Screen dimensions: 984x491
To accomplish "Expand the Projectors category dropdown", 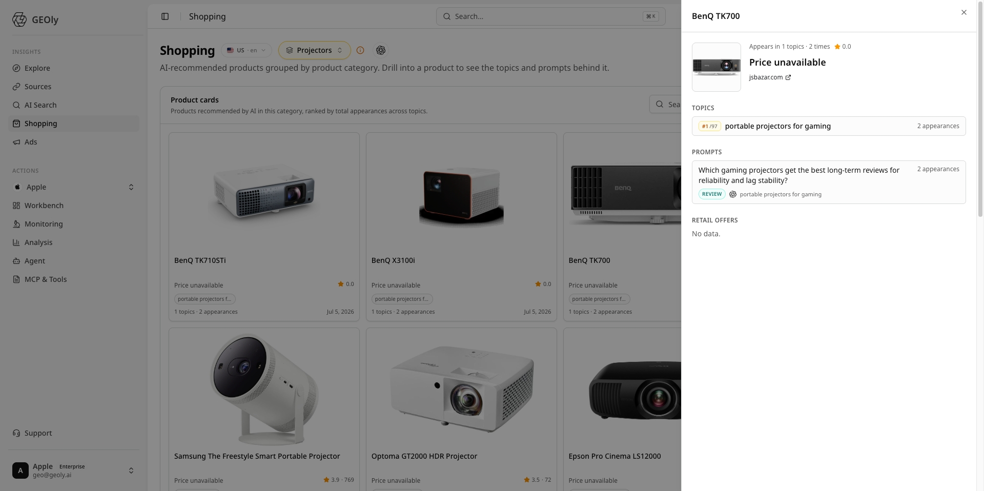I will (314, 50).
